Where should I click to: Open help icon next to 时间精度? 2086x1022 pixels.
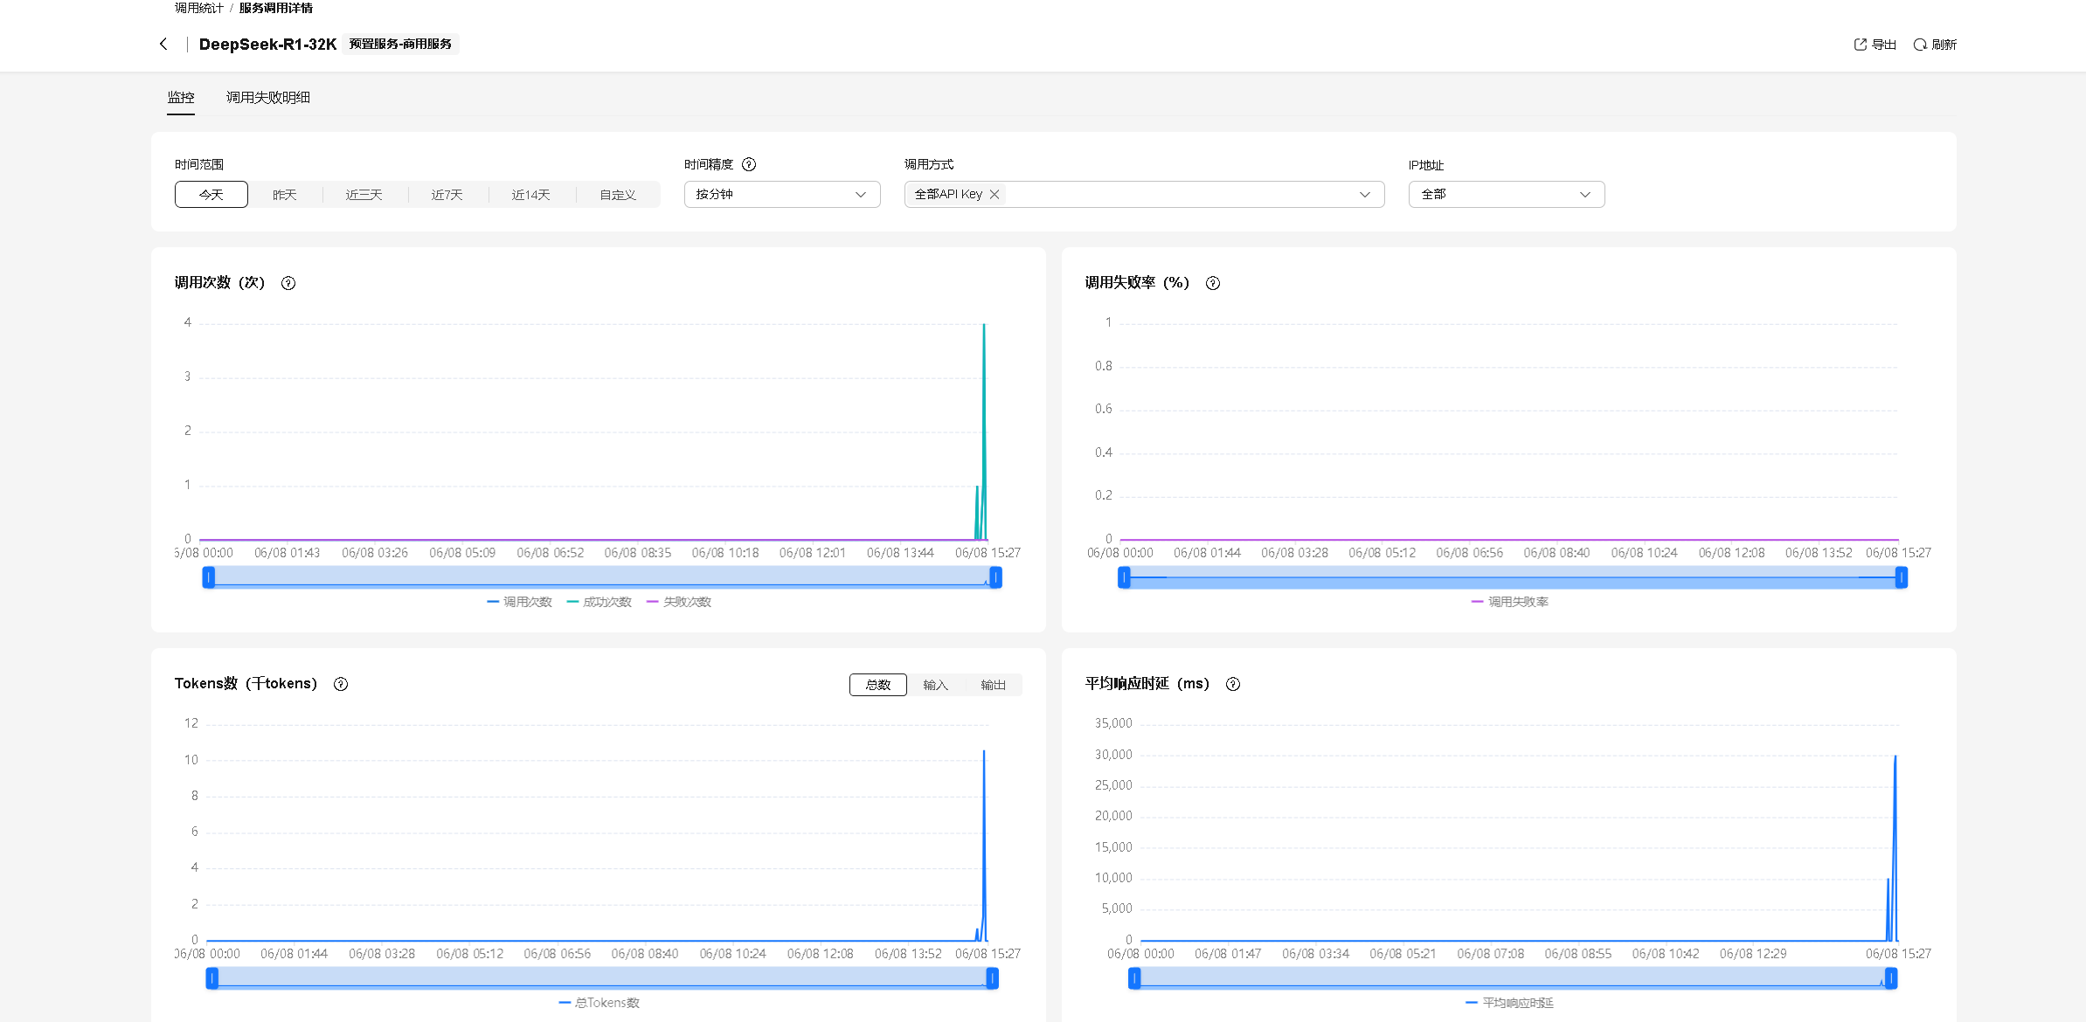tap(749, 164)
